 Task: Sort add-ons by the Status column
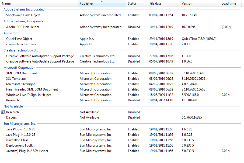pos(137,3)
